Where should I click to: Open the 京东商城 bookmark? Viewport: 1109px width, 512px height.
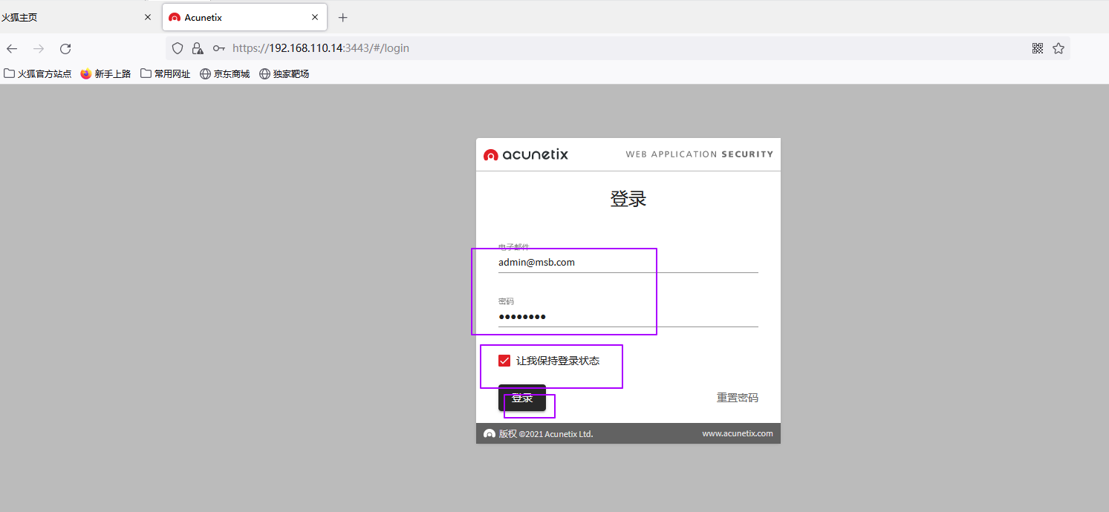(x=224, y=73)
